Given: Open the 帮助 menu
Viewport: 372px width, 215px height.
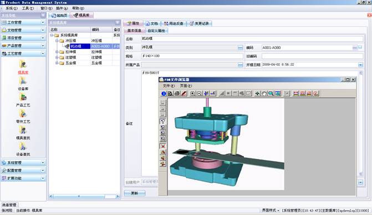Looking at the screenshot, I should [x=78, y=8].
